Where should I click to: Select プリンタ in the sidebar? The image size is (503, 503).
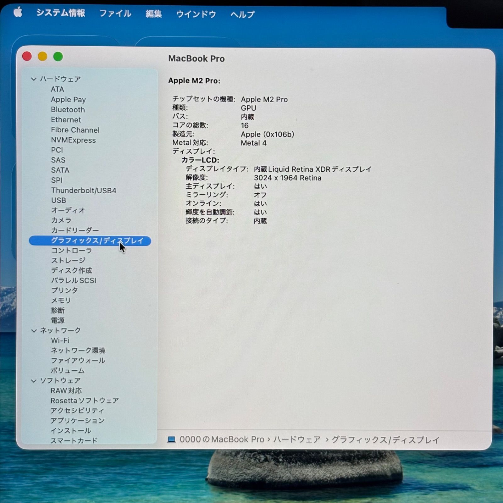tap(64, 290)
